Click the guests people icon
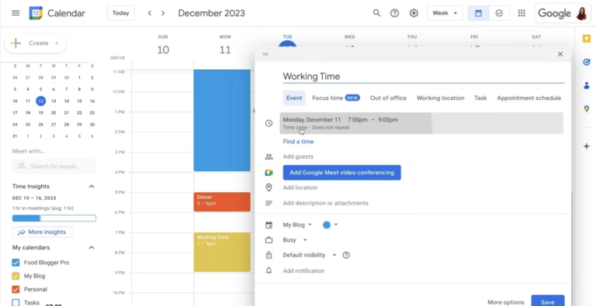 (x=269, y=156)
